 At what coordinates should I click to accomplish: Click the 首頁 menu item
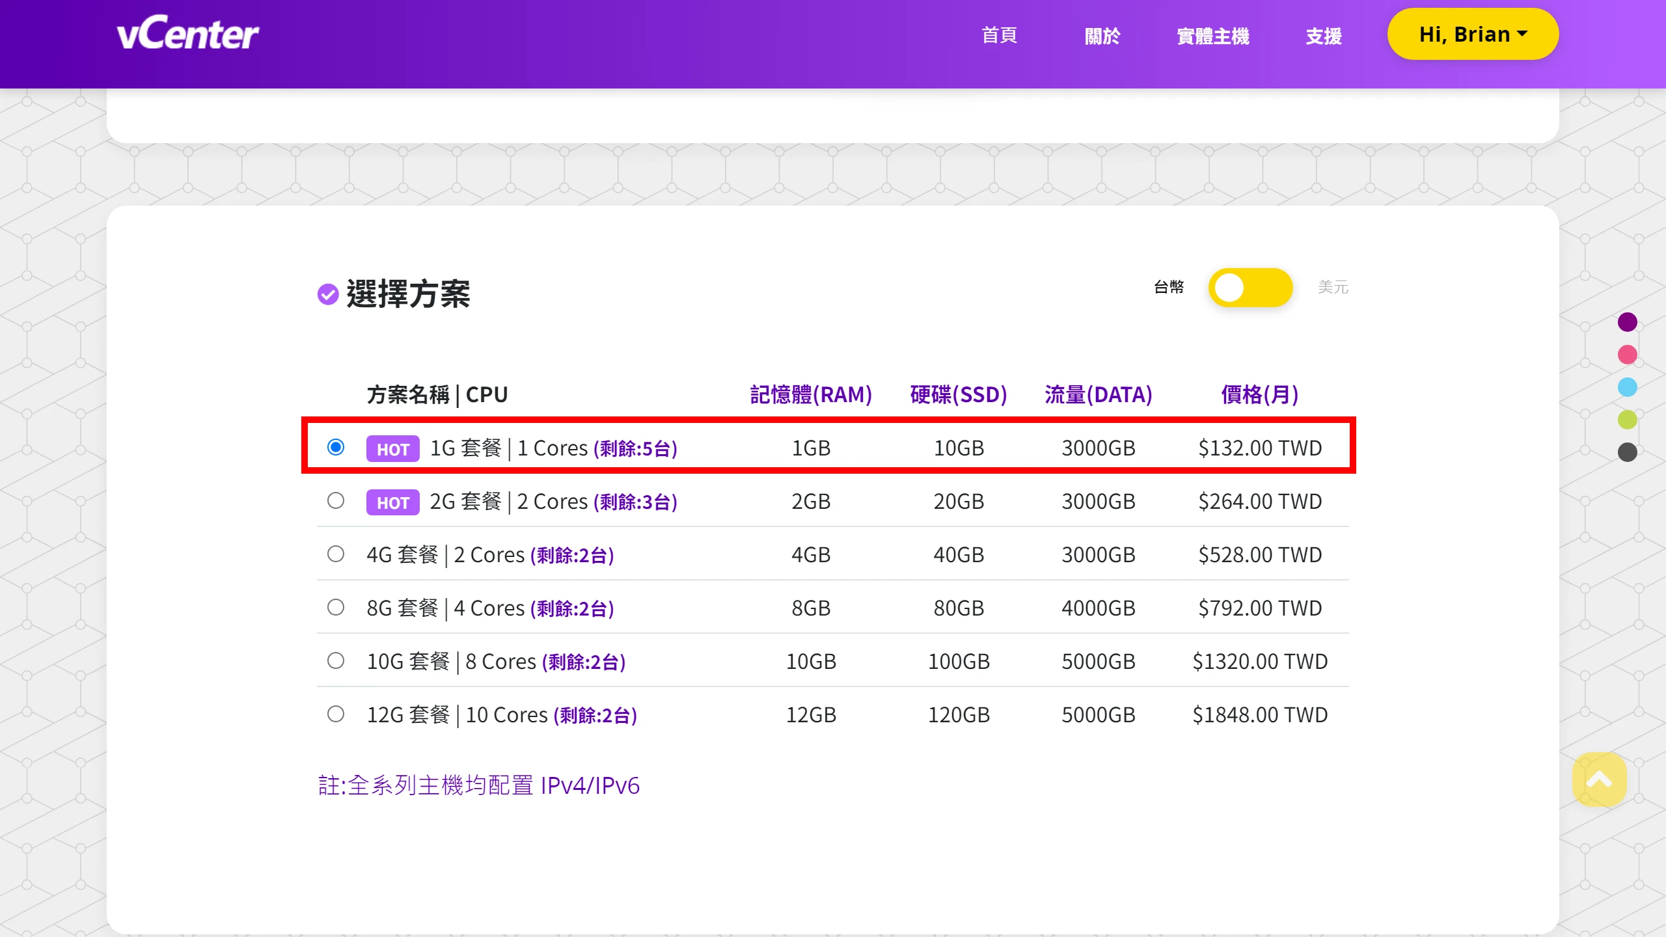(999, 36)
